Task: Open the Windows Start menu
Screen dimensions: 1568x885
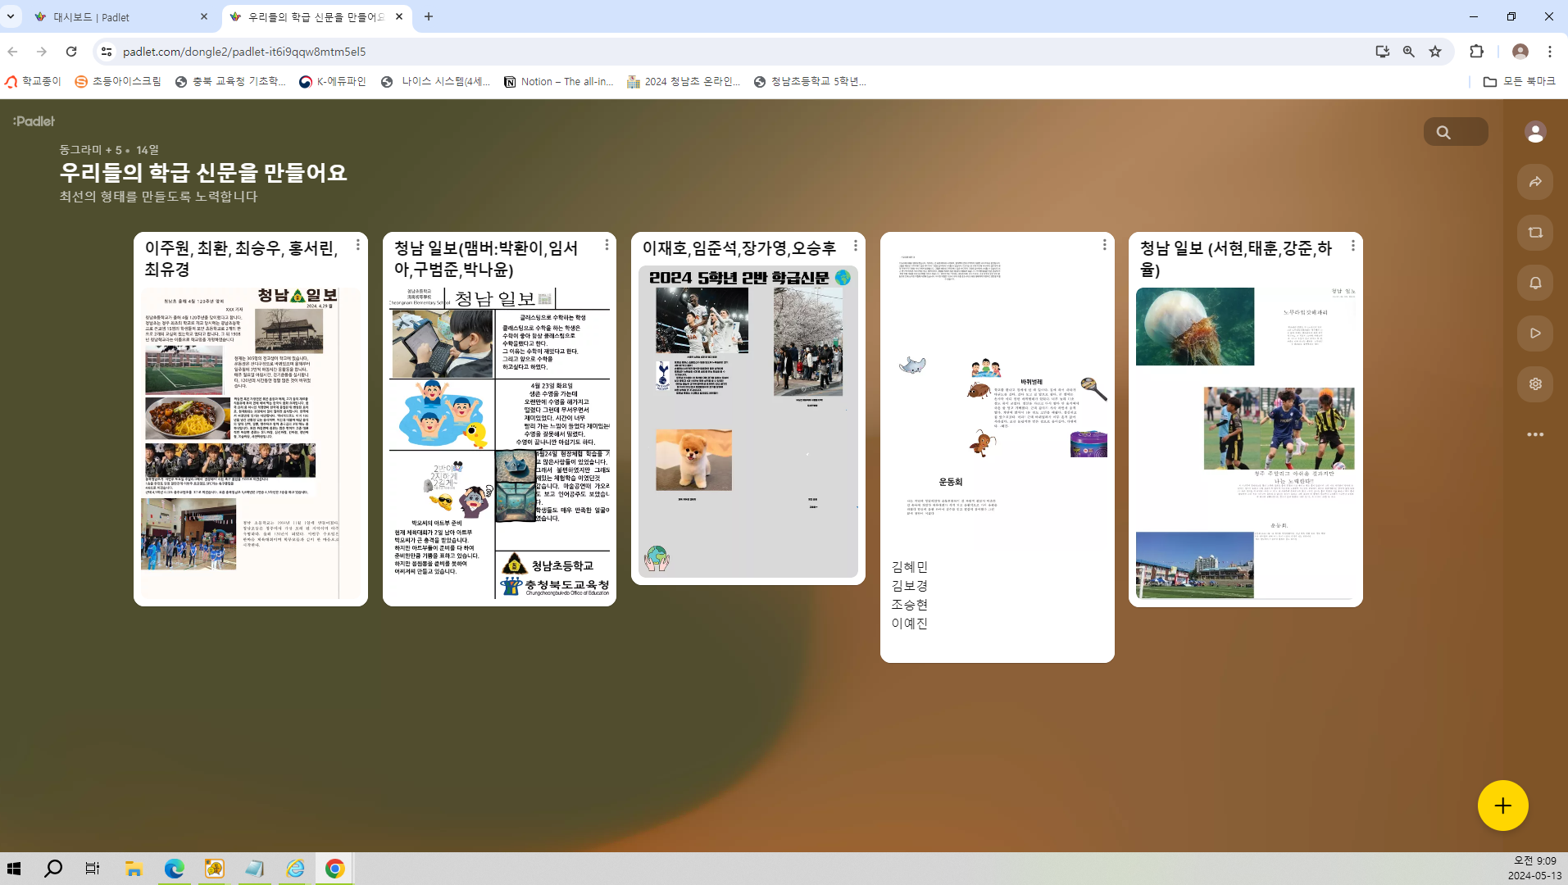Action: coord(14,869)
